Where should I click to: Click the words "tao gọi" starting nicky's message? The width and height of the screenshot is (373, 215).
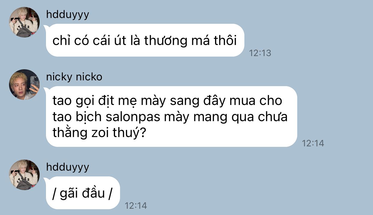(x=74, y=101)
